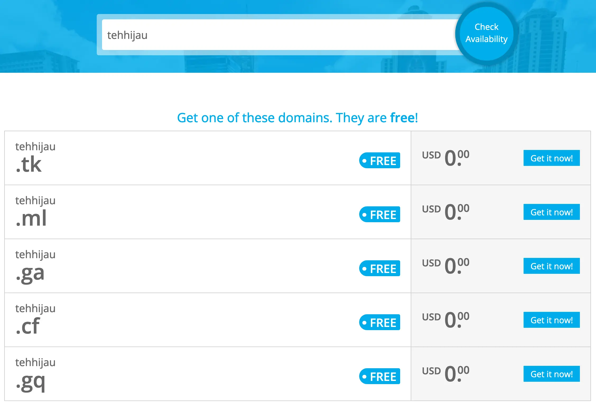Click Get it now for tehhijau.tk
596x405 pixels.
(551, 158)
